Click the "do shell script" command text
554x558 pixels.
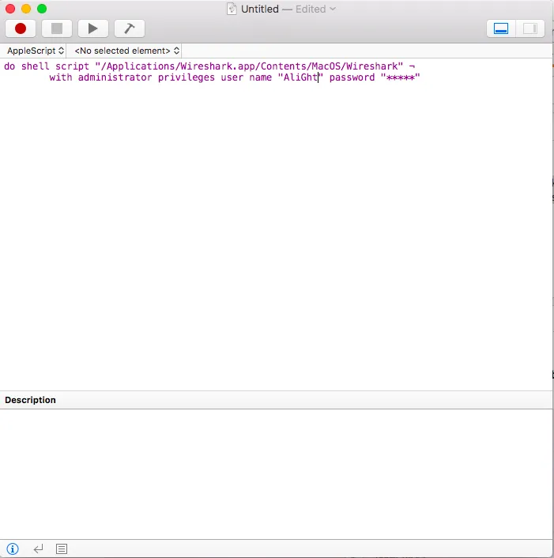click(x=47, y=66)
